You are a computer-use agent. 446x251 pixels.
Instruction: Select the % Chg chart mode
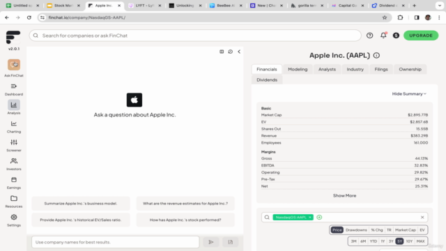coord(377,230)
